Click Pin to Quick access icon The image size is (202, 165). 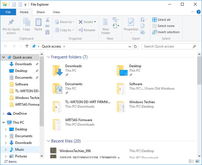11,22
